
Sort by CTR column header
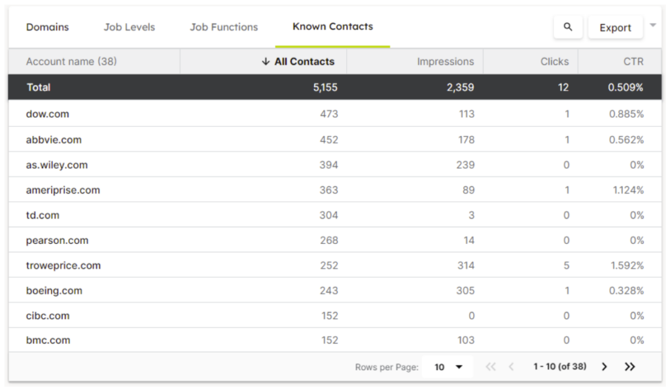click(x=633, y=61)
